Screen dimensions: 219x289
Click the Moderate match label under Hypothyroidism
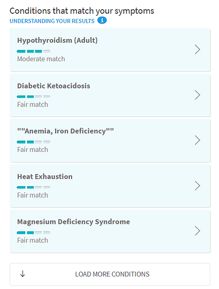41,59
